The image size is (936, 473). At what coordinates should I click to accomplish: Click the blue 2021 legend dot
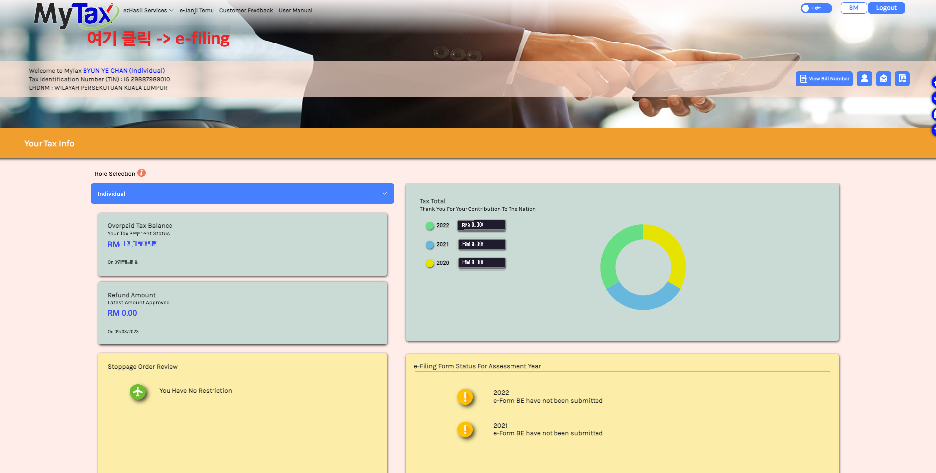coord(430,245)
